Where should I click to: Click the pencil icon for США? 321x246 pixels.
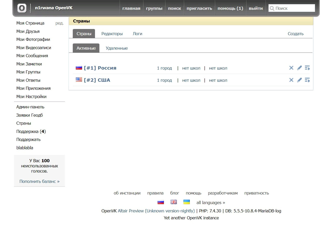299,80
